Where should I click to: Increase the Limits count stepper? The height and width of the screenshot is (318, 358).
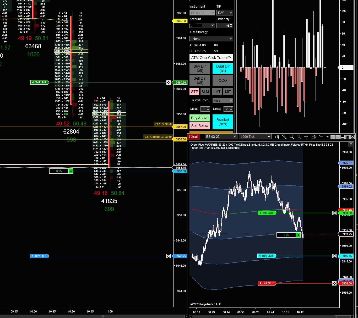click(x=231, y=108)
